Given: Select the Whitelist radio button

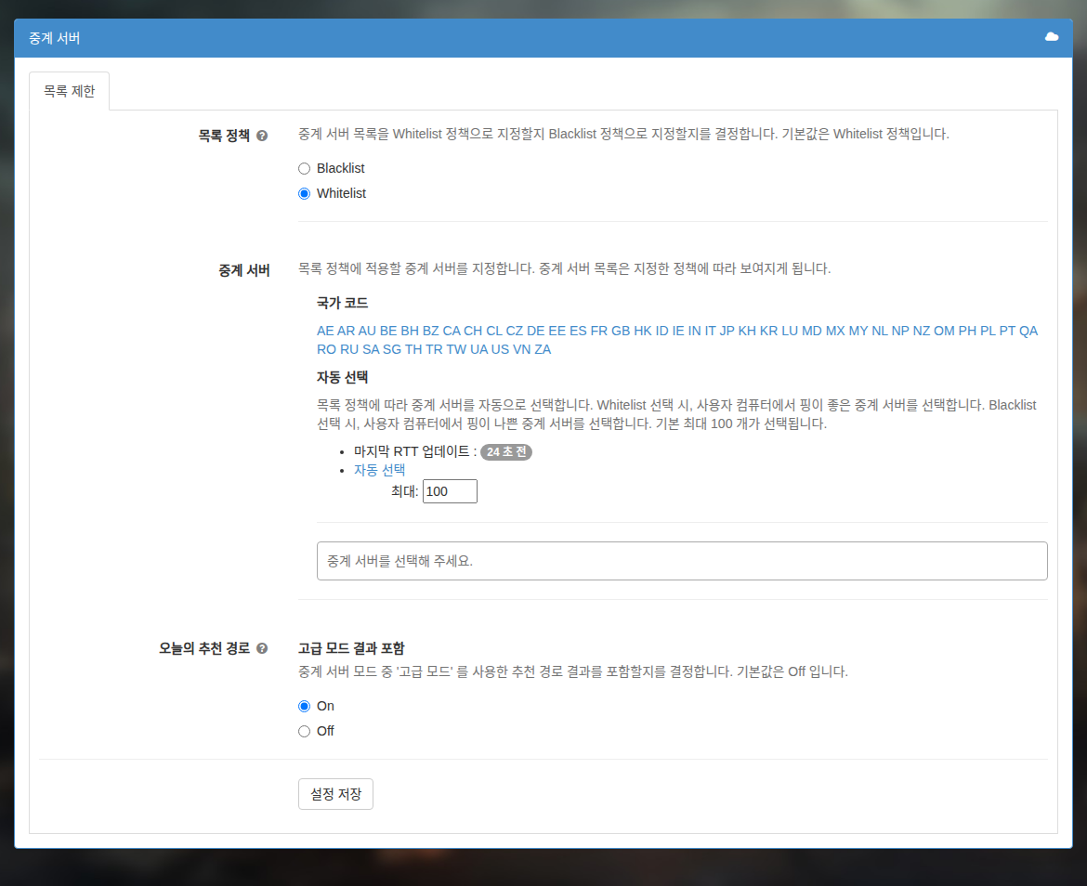Looking at the screenshot, I should pos(304,193).
